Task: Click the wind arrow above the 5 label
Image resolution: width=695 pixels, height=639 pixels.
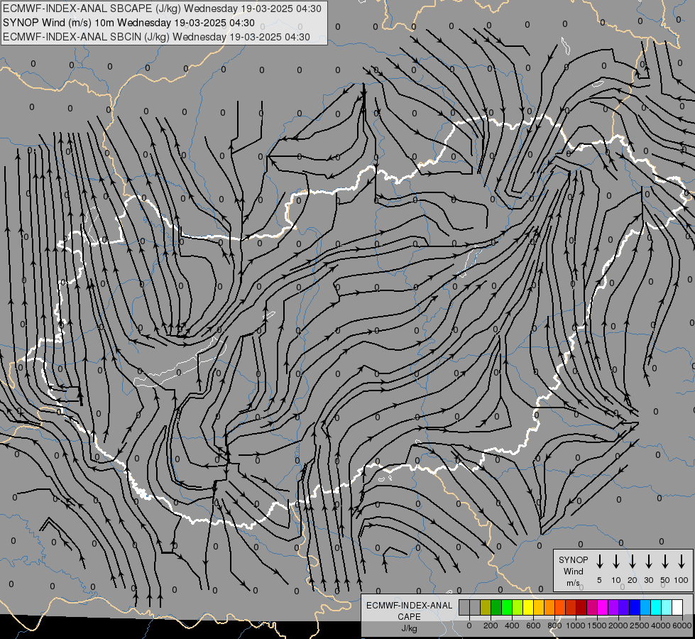Action: coord(599,562)
